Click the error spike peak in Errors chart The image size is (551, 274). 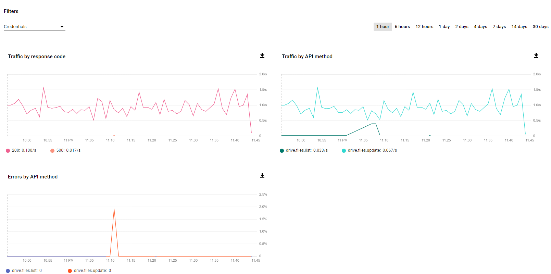[114, 209]
